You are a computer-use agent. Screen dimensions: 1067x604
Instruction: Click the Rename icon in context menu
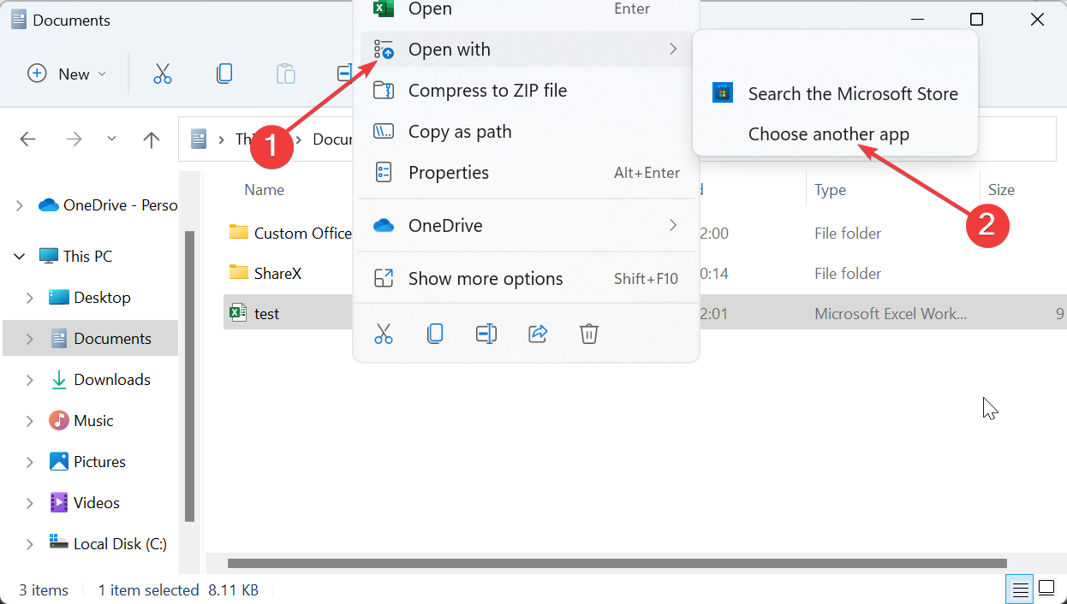pos(486,334)
